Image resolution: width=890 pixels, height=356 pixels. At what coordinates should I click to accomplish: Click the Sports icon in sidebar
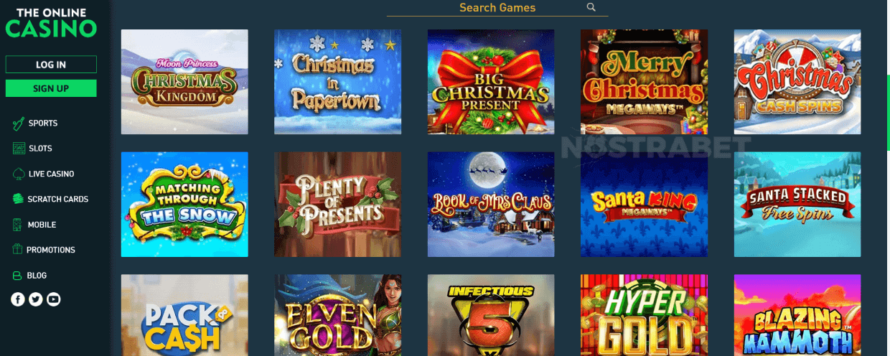[18, 123]
